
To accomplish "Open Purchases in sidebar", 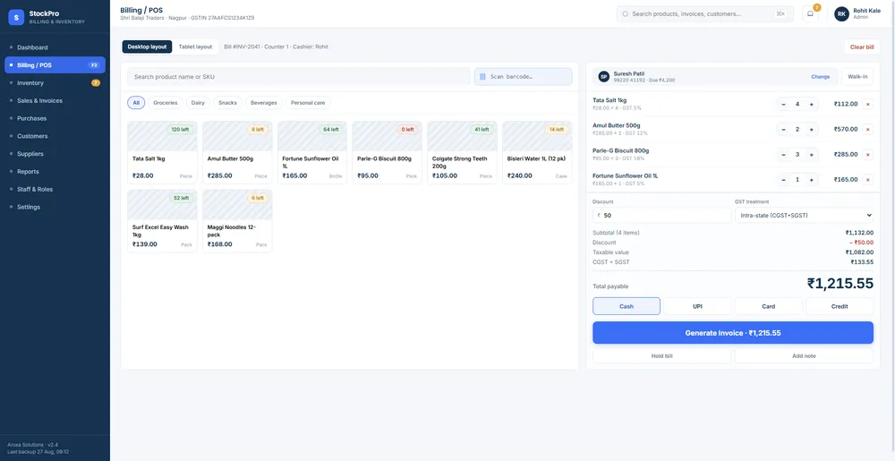I will (x=55, y=118).
